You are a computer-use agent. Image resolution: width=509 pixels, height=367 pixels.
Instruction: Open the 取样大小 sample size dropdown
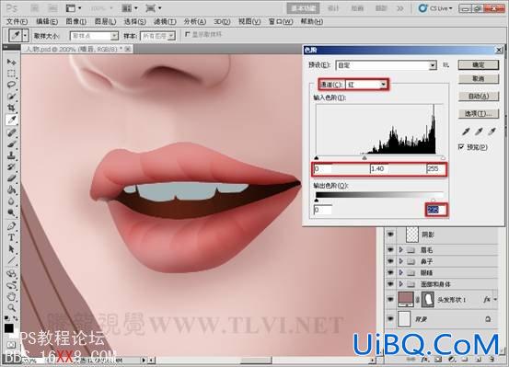point(94,35)
